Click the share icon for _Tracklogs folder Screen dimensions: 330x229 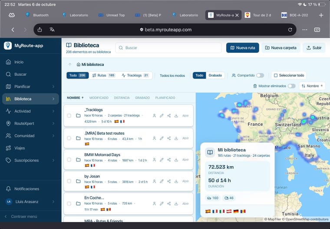click(x=169, y=115)
